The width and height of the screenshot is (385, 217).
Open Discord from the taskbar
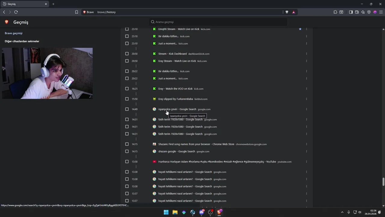tap(202, 212)
